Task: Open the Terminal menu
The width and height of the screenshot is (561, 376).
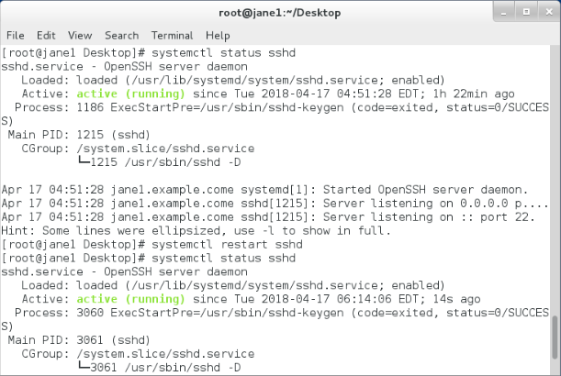Action: coord(172,36)
